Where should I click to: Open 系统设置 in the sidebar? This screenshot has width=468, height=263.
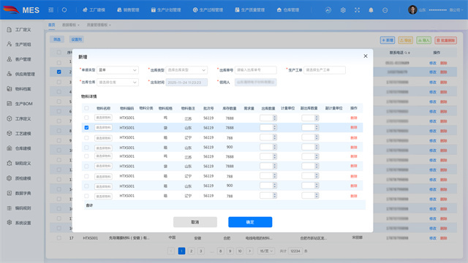click(x=19, y=223)
